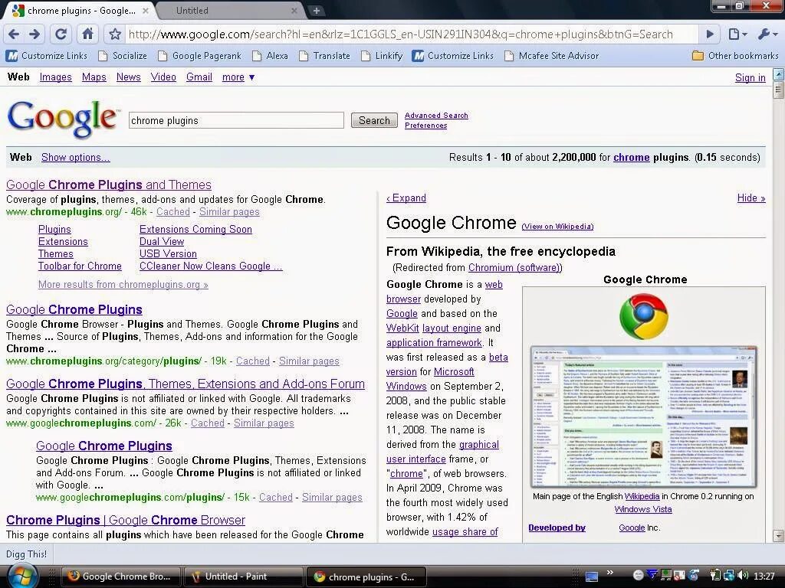Open the Extensions Coming Soon sitelink
785x588 pixels.
point(195,229)
